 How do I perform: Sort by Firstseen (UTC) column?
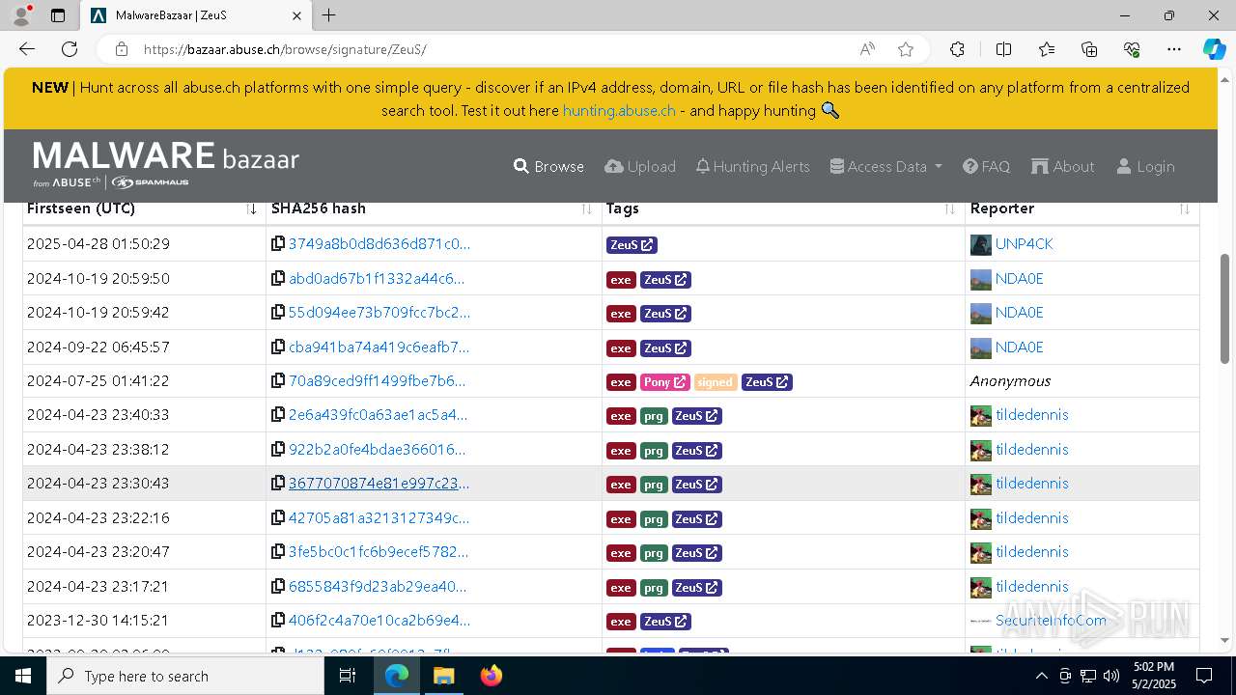point(142,208)
